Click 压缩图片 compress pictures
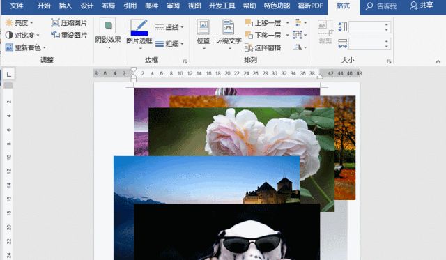446x260 pixels. (69, 22)
